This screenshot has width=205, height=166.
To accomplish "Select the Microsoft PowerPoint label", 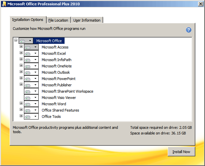I will pyautogui.click(x=59, y=79).
